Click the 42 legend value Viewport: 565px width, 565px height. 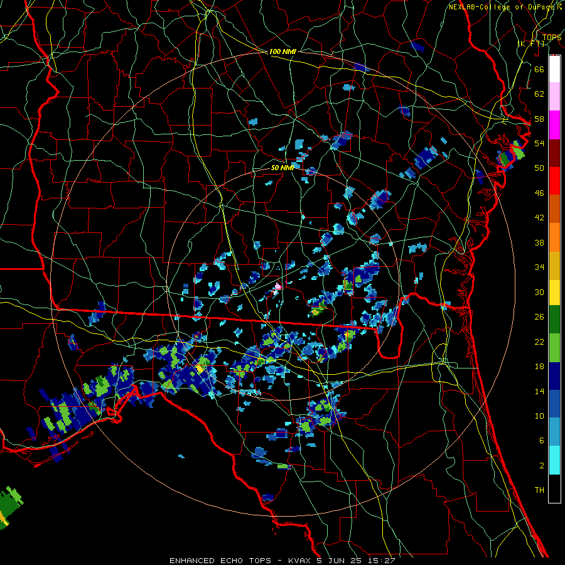click(x=539, y=217)
